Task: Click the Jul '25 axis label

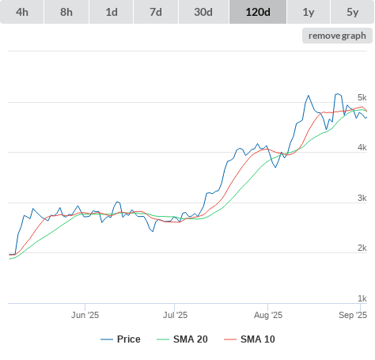Action: tap(175, 315)
